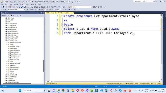Screen dimensions: 166x93
Task: Select the dbo.Students table
Action: [15, 60]
